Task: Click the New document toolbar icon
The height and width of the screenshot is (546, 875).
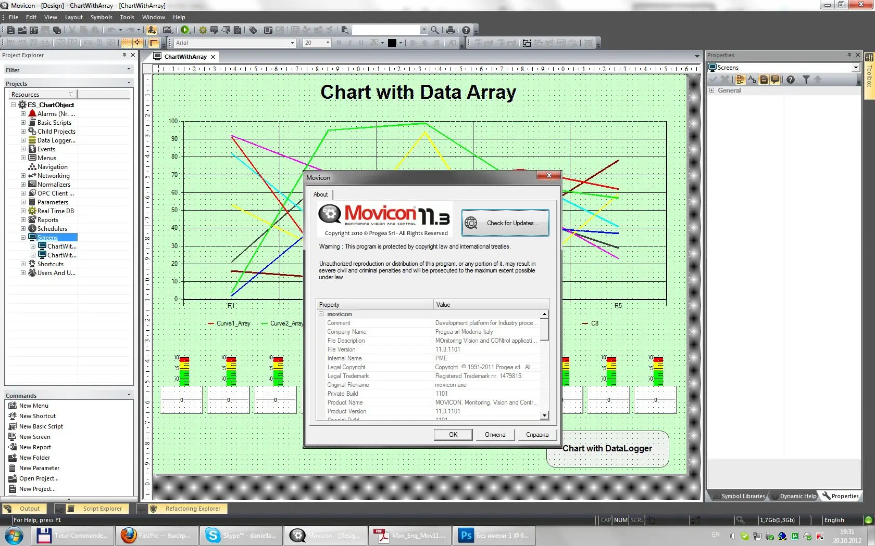Action: 11,30
